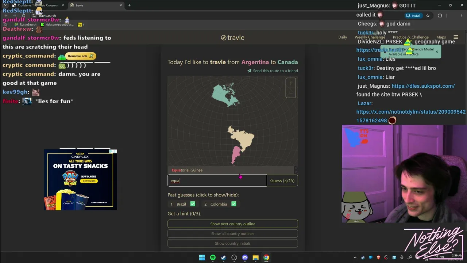Click Show all country outlines hint
Image resolution: width=467 pixels, height=263 pixels.
pos(233,234)
